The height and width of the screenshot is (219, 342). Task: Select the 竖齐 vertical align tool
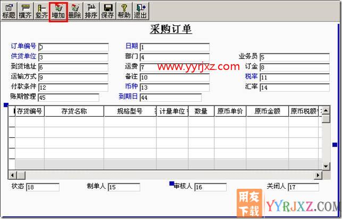pos(41,11)
